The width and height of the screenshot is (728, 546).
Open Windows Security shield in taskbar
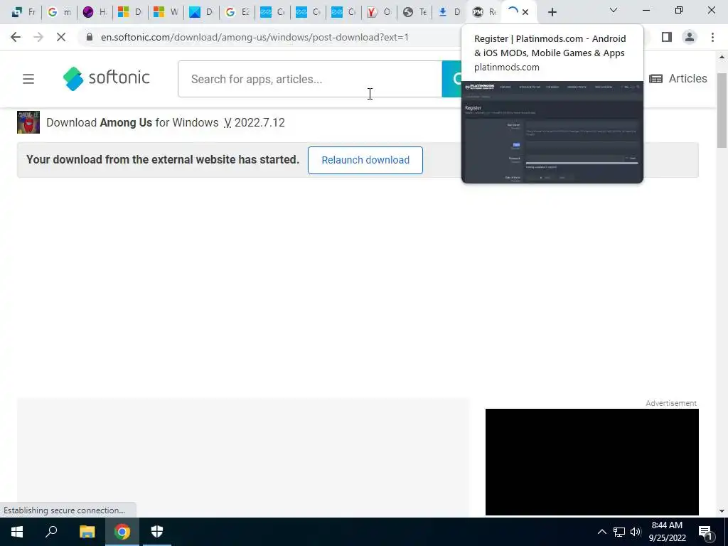(x=157, y=532)
